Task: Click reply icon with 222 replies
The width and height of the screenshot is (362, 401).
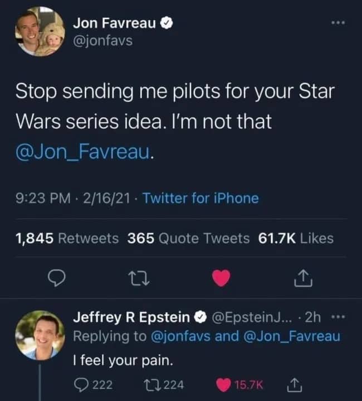Action: (82, 383)
